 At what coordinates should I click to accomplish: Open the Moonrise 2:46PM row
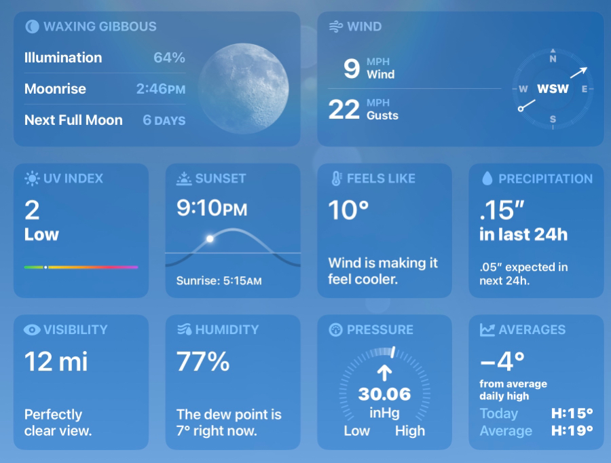coord(105,89)
